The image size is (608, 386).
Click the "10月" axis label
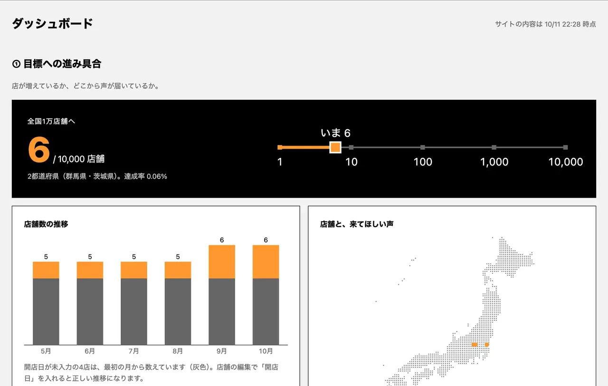(x=266, y=351)
